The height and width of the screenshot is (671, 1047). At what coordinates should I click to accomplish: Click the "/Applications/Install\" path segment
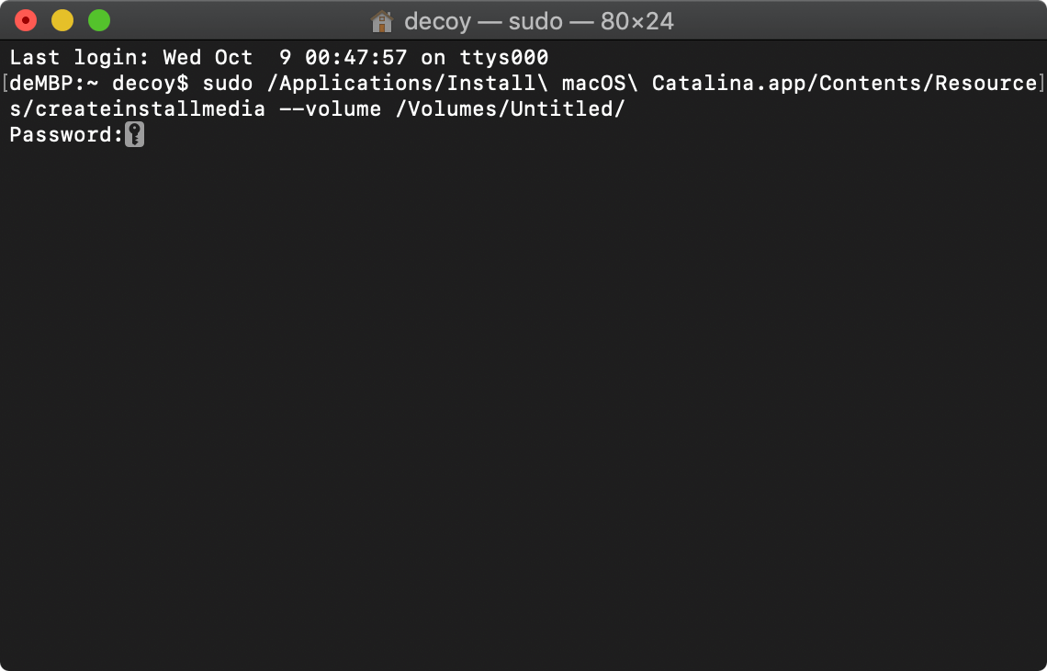pos(407,84)
